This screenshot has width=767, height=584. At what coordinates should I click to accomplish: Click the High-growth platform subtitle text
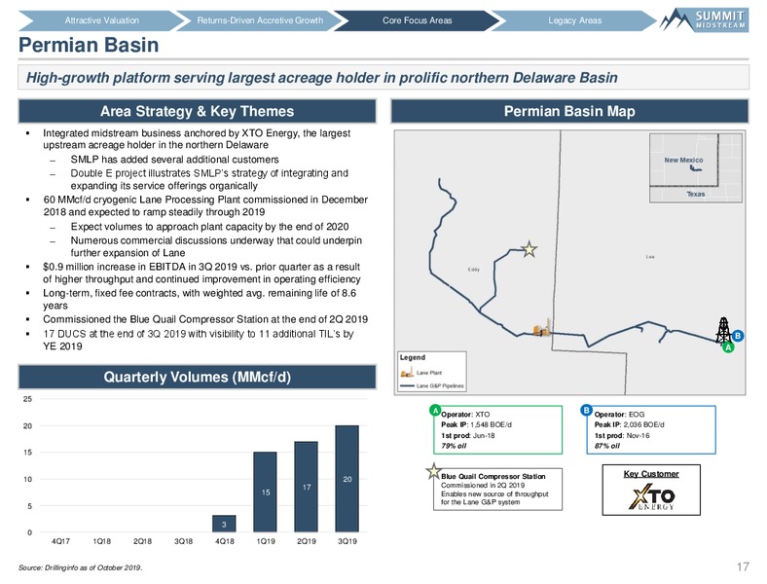coord(322,77)
